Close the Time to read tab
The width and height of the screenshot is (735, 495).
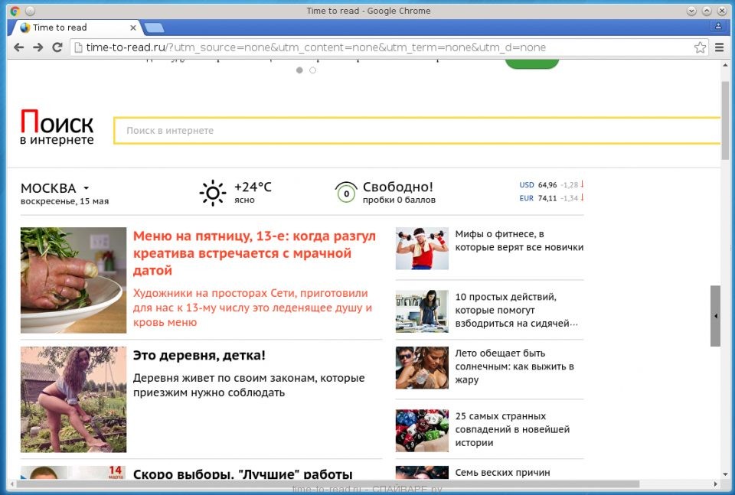(133, 28)
